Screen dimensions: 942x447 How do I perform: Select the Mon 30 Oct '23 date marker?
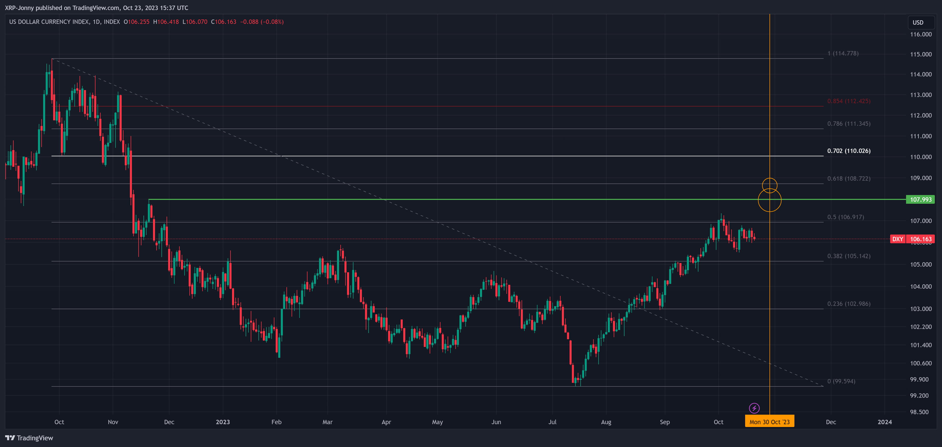770,422
